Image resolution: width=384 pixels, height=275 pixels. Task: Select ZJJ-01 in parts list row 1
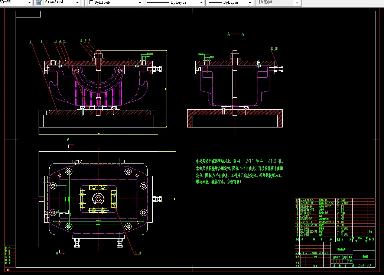point(305,234)
